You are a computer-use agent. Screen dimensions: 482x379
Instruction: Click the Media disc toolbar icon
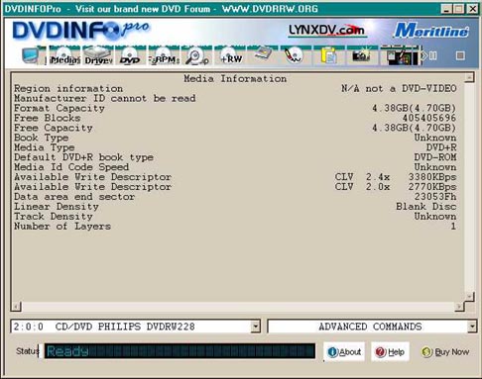[64, 55]
